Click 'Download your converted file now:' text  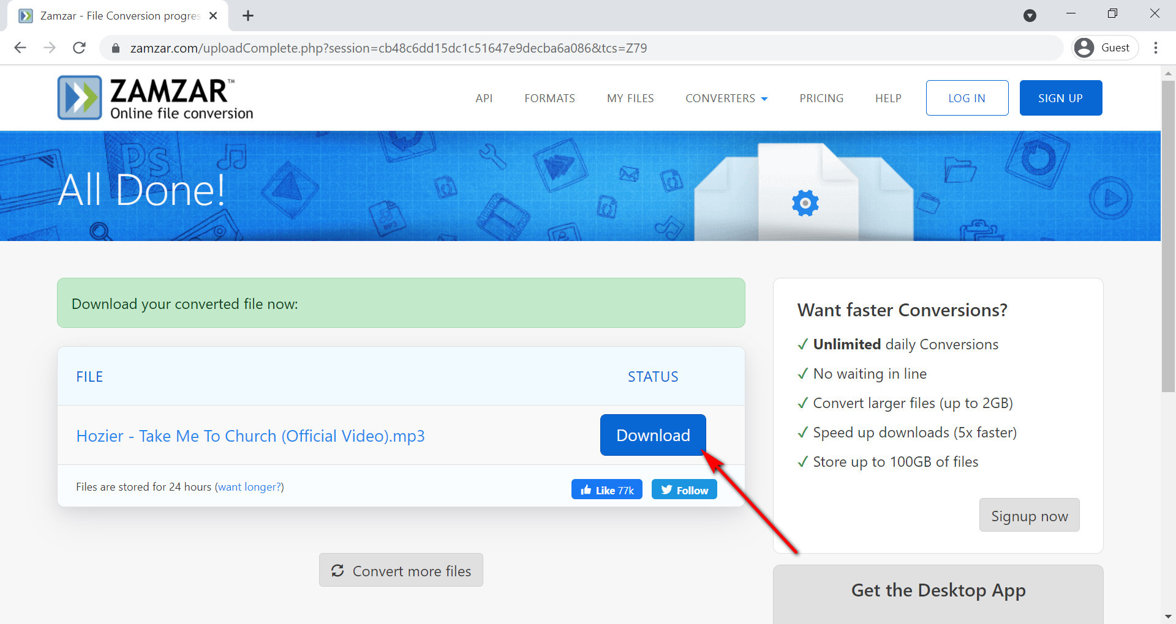[x=185, y=304]
